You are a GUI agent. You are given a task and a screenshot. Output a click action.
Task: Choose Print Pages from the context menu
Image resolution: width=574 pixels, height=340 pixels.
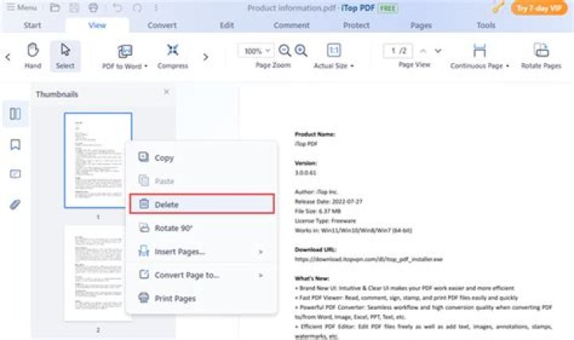pos(202,299)
